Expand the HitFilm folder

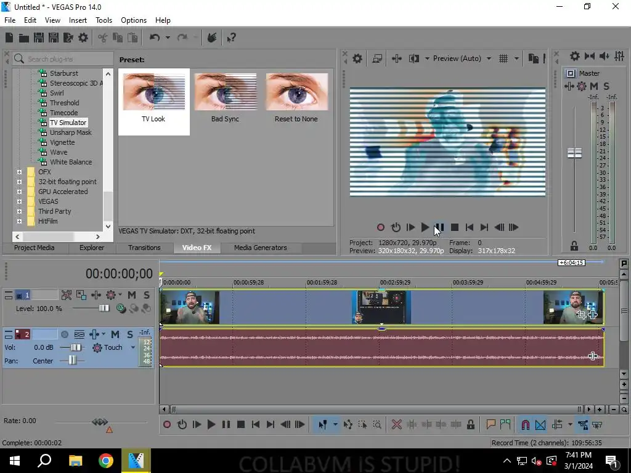[x=19, y=221]
